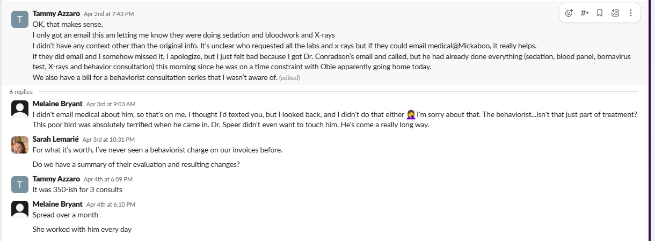Click Melaine Bryant's name on the 'Spread over a month' reply
The width and height of the screenshot is (655, 241).
click(x=57, y=204)
